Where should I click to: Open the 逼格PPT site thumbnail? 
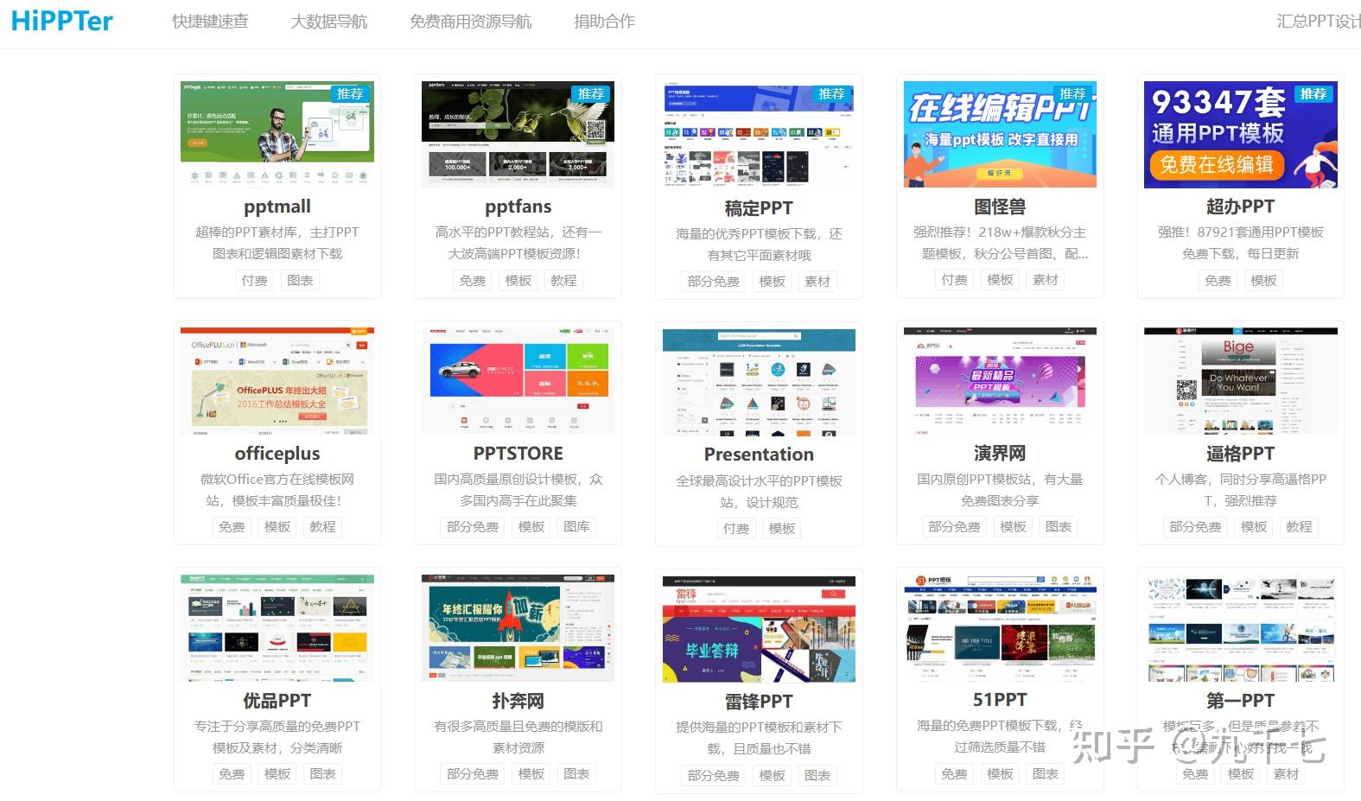tap(1241, 380)
